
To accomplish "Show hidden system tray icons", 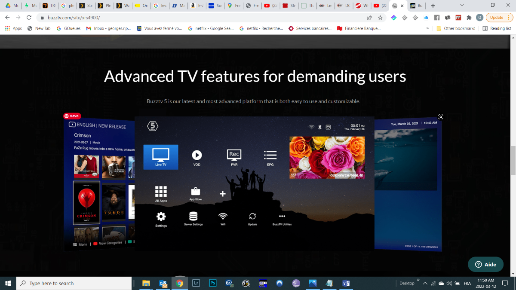I will pos(425,283).
